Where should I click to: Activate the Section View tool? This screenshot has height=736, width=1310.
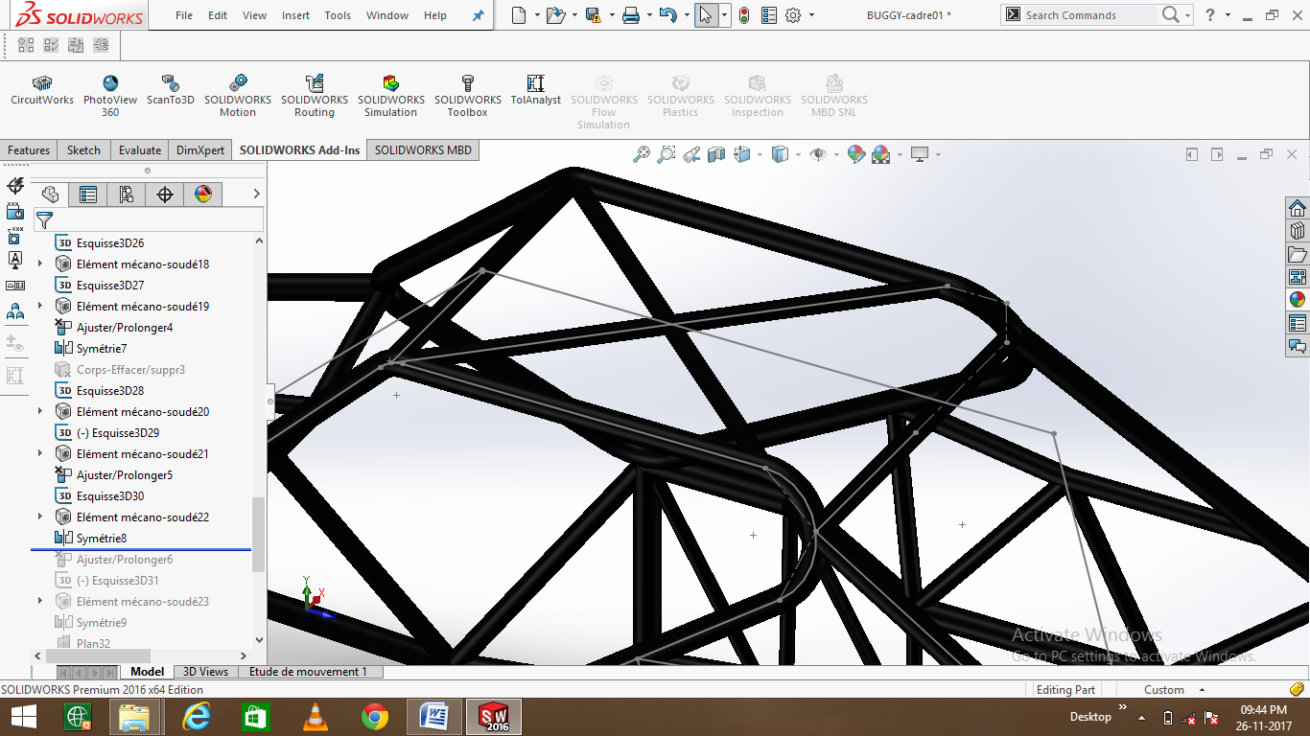(716, 153)
